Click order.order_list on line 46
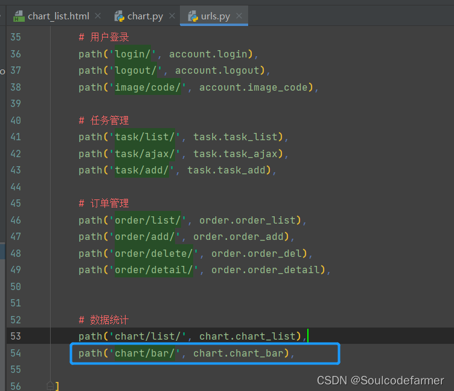Viewport: 454px width, 391px height. (248, 221)
